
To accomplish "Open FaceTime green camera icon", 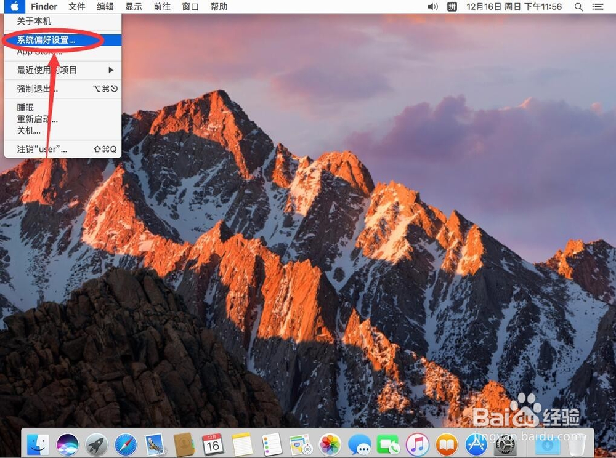I will [388, 444].
